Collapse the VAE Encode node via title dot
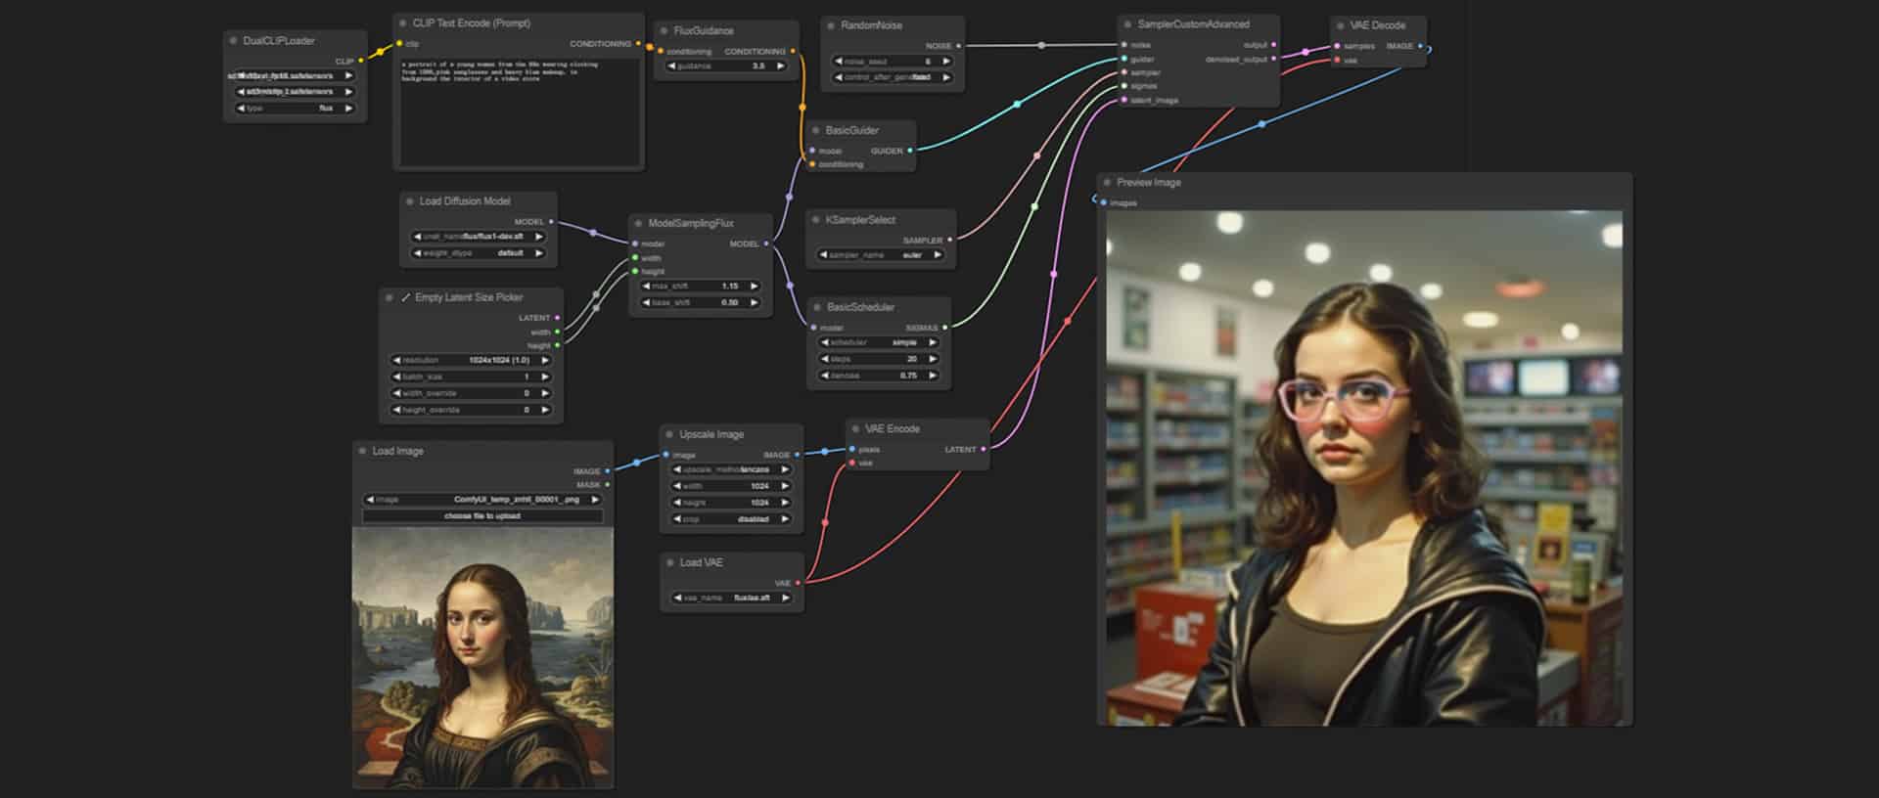The height and width of the screenshot is (798, 1879). click(855, 429)
